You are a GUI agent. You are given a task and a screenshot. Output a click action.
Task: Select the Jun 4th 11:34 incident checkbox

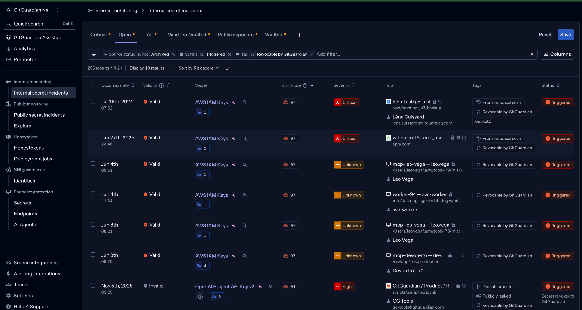[93, 194]
